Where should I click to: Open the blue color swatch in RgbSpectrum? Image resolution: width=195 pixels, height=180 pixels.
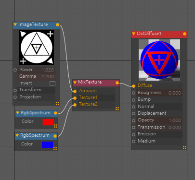(x=47, y=144)
